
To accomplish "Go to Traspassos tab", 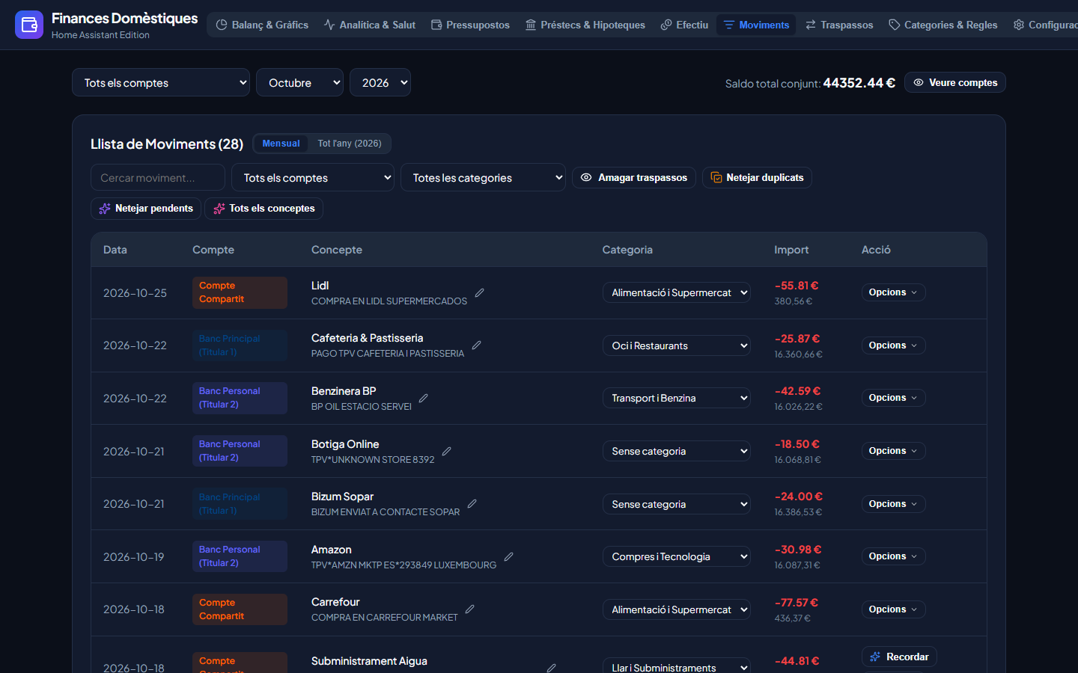I will click(839, 25).
